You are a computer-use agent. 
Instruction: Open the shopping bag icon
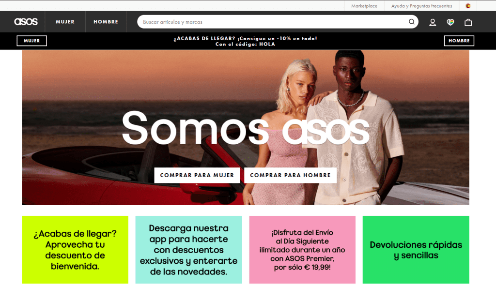468,22
